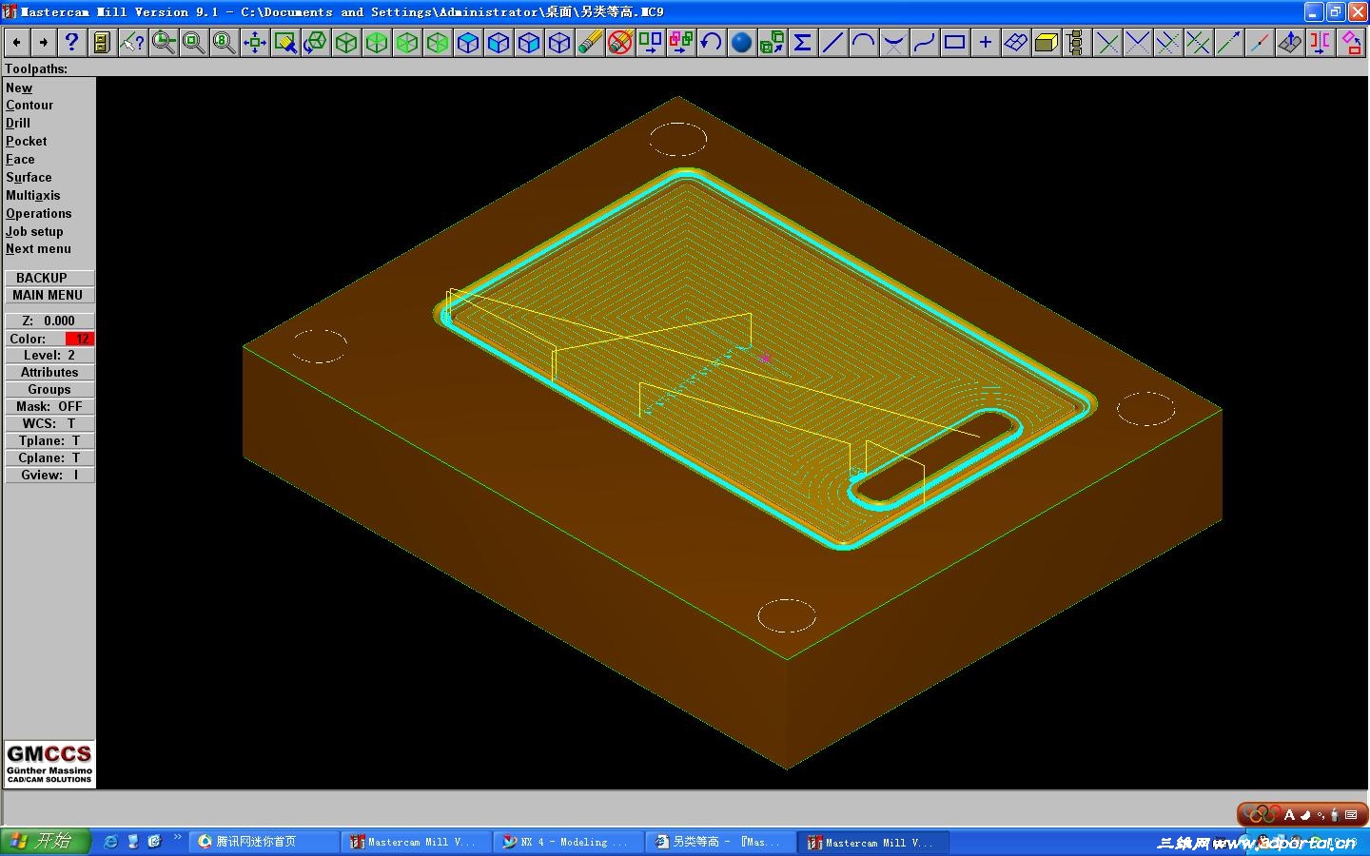Open the Help question mark icon
Image resolution: width=1370 pixels, height=856 pixels.
pyautogui.click(x=71, y=42)
